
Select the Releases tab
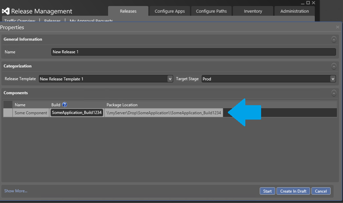click(x=128, y=11)
